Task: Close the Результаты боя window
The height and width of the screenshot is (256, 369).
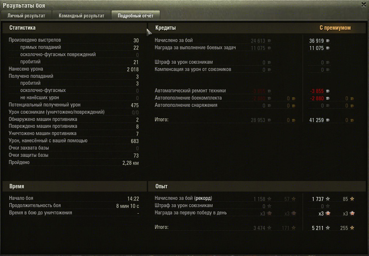Action: click(364, 5)
